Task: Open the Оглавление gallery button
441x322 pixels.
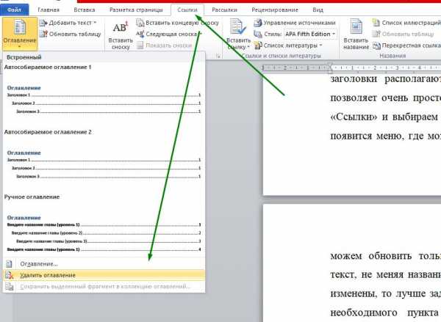Action: (20, 34)
